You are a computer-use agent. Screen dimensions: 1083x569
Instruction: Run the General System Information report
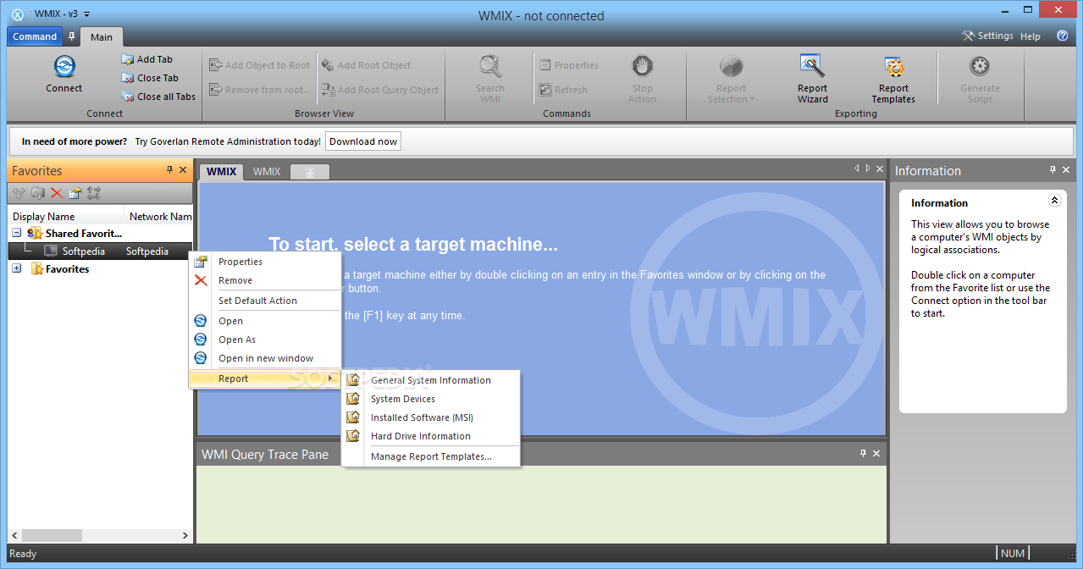pos(431,380)
